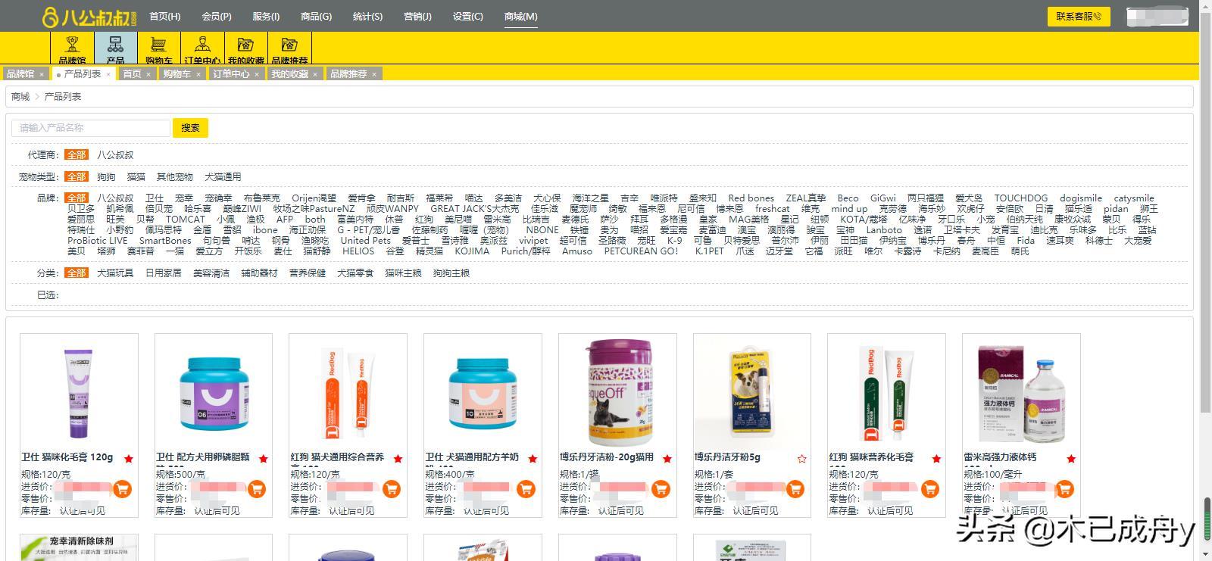
Task: Toggle favorite star for 卫仕 猫咪化毛膏 120g
Action: pos(129,459)
